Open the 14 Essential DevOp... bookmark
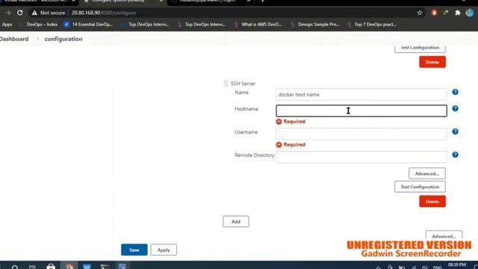 click(x=88, y=25)
